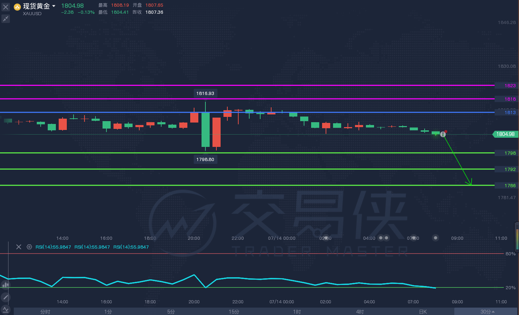The image size is (519, 315).
Task: Select the candlestick chart type icon
Action: (x=5, y=285)
